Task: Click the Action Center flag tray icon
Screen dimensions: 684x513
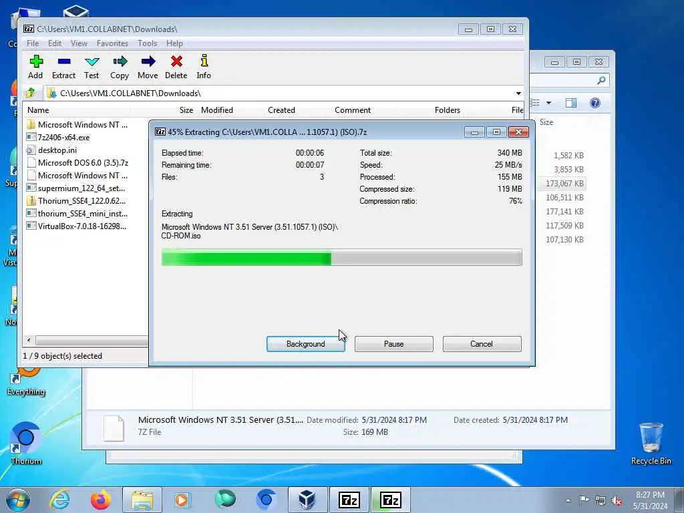Action: tap(584, 500)
